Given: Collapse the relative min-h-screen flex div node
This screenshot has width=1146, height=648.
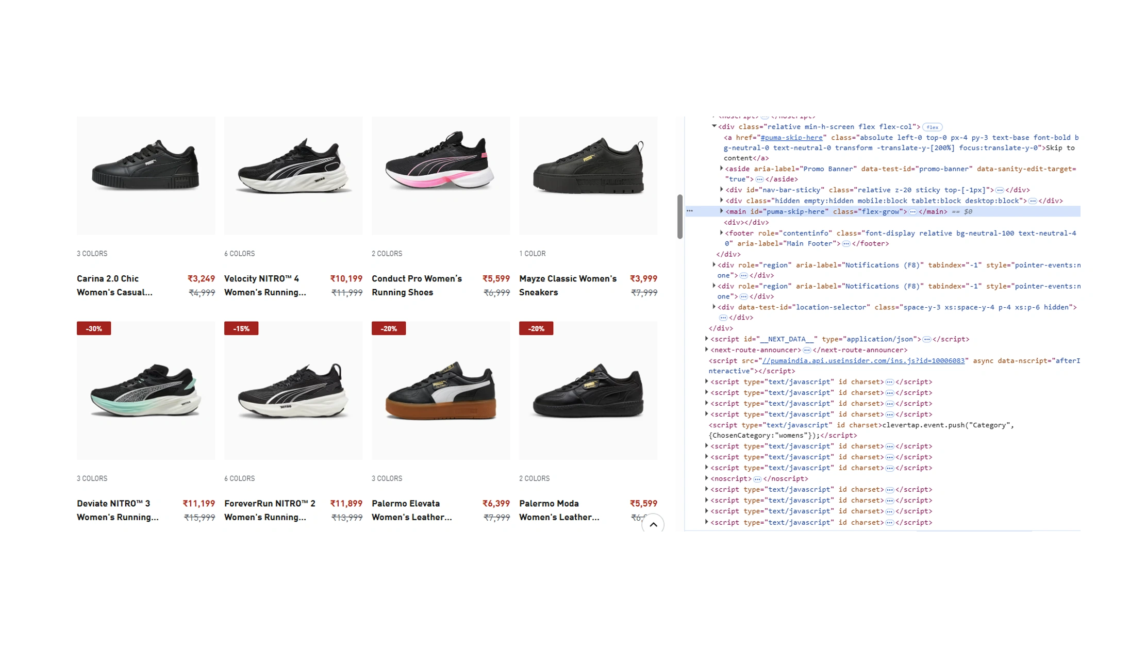Looking at the screenshot, I should [x=714, y=126].
